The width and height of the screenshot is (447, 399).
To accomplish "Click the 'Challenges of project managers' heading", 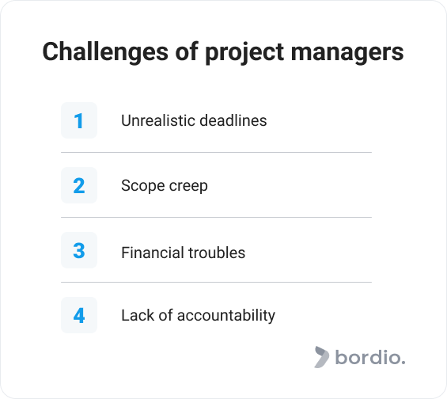I will pyautogui.click(x=223, y=52).
